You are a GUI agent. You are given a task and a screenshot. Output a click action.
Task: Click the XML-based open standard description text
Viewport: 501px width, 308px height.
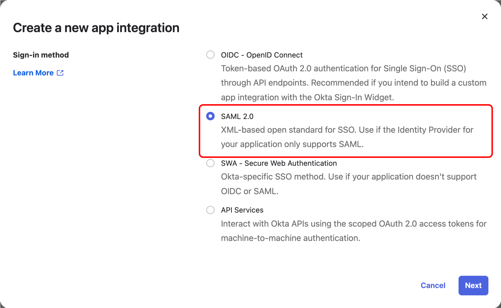click(347, 130)
